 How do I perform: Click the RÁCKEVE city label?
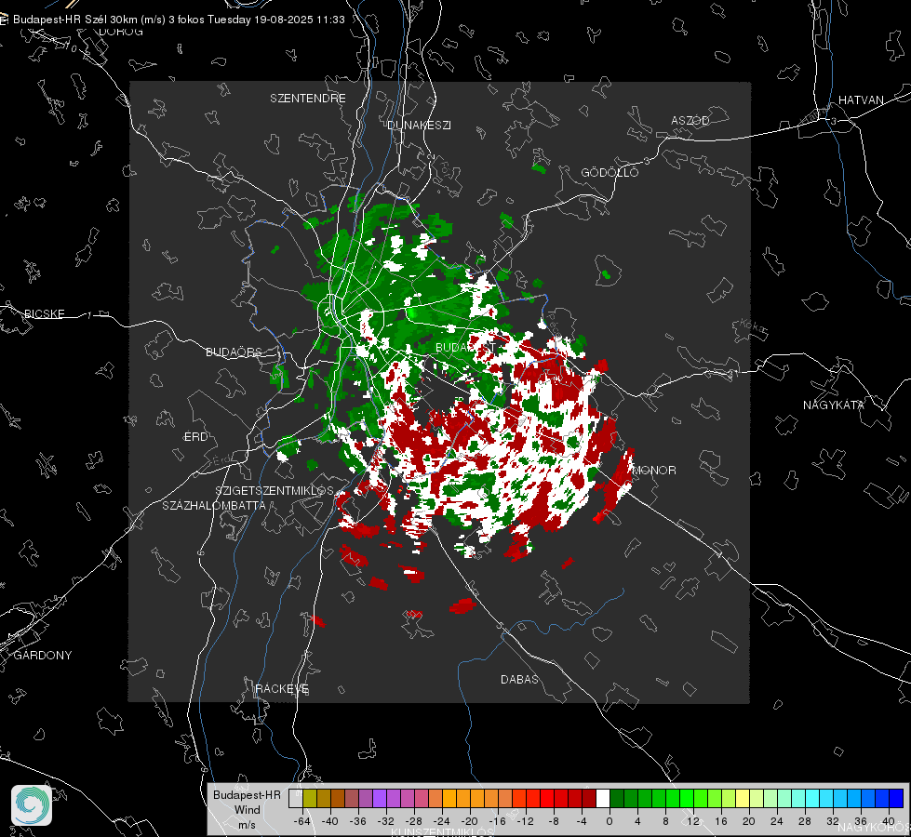(282, 688)
